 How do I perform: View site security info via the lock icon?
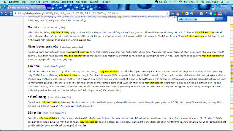pos(16,13)
